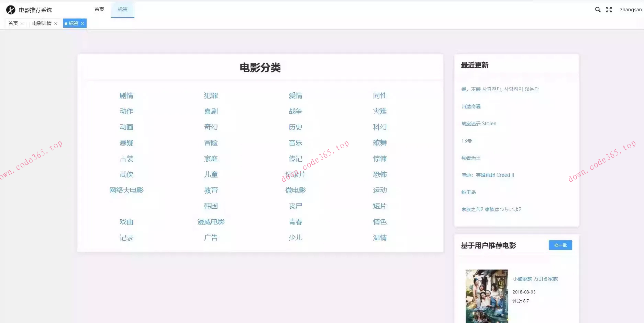Open the 剧情 category
This screenshot has height=323, width=644.
click(126, 95)
